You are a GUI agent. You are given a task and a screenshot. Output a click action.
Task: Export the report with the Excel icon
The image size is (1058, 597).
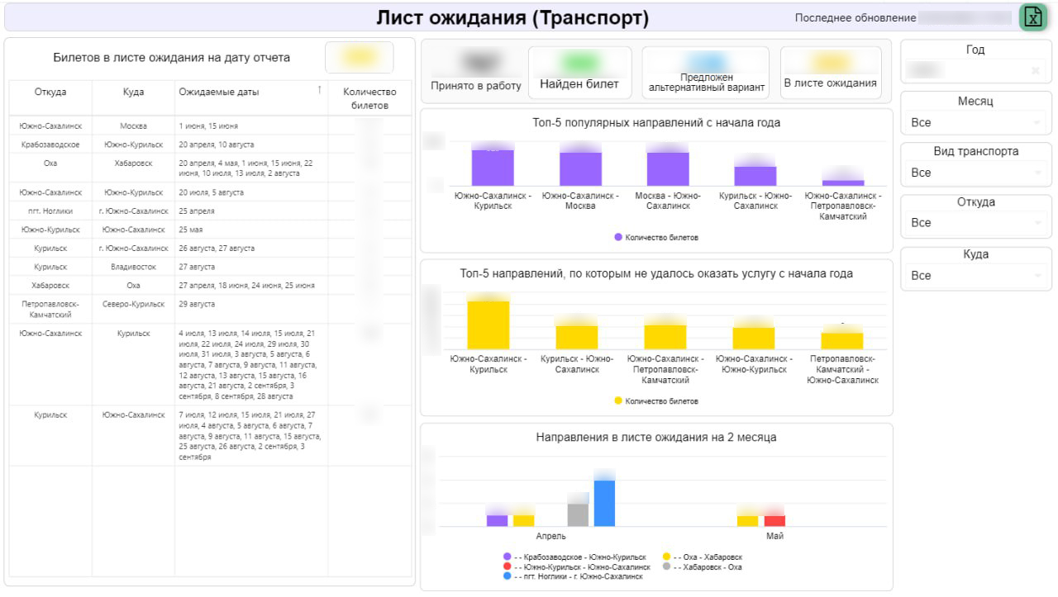pos(1032,17)
